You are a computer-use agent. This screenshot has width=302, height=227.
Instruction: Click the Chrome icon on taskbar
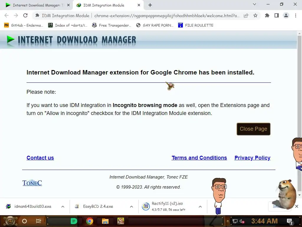coord(90,221)
